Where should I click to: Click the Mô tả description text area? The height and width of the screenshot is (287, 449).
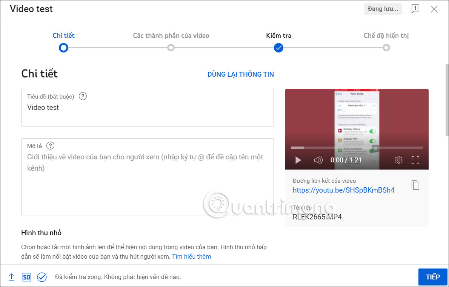(148, 177)
